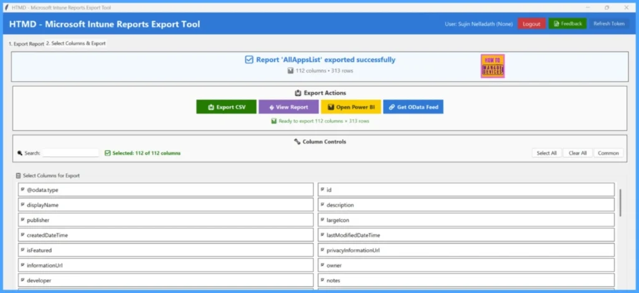The image size is (639, 293).
Task: Uncheck the createdDateTime column
Action: (22, 234)
